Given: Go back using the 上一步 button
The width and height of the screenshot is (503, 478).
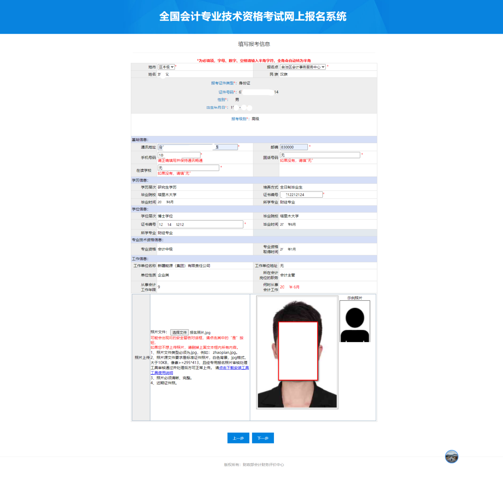Looking at the screenshot, I should (x=238, y=438).
